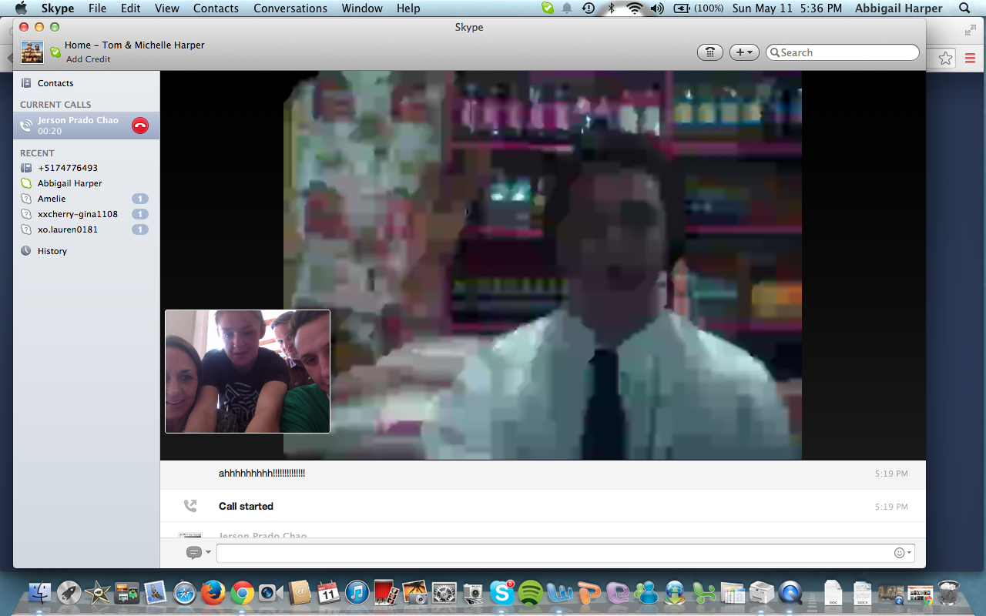Open the Skype menu
The width and height of the screenshot is (986, 616).
tap(58, 8)
